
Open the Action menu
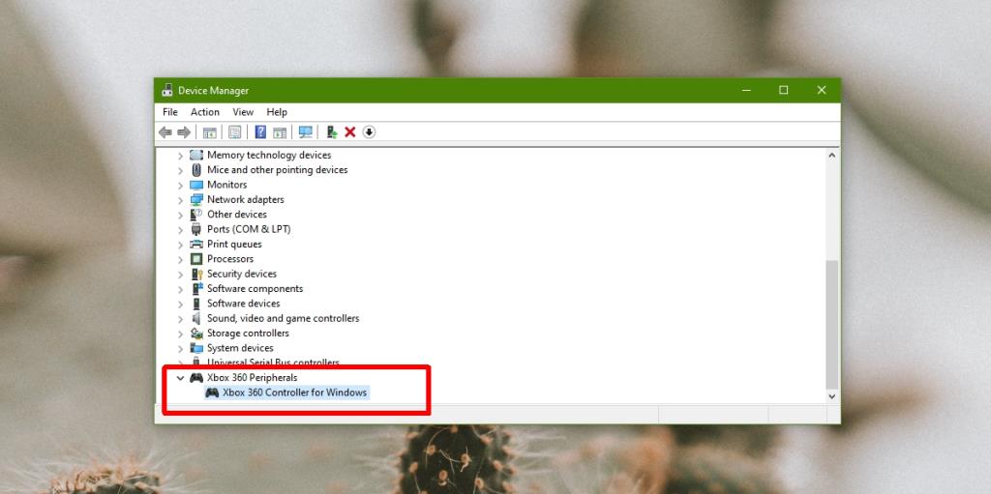click(205, 112)
